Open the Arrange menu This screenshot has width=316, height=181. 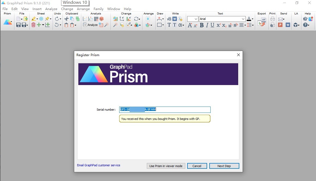[x=83, y=9]
